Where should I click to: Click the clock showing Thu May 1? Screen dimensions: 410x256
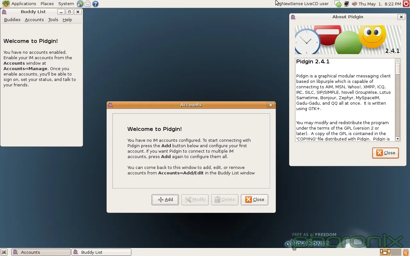tap(380, 4)
